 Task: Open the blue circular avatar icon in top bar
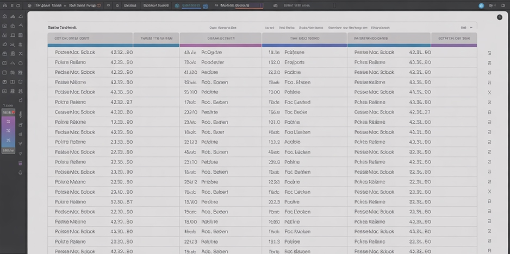481,5
